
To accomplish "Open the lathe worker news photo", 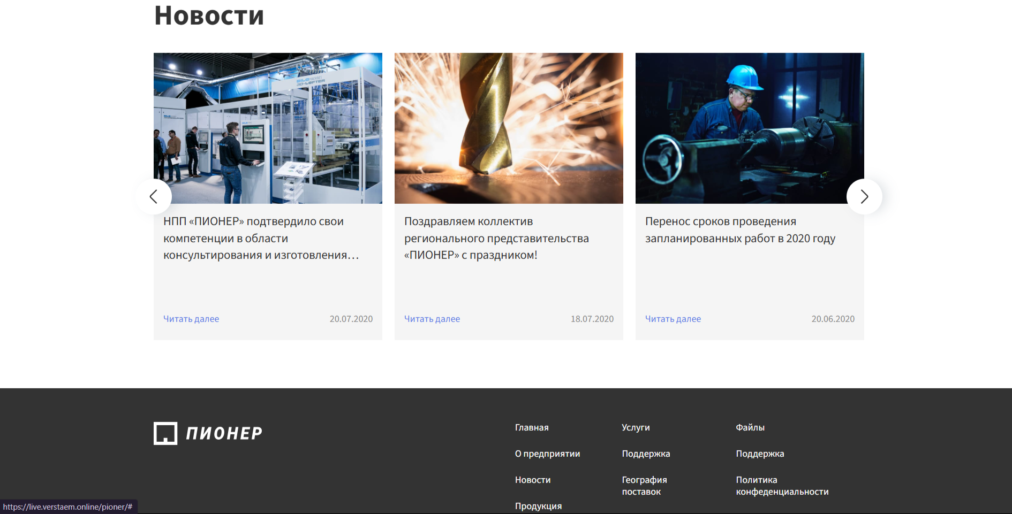I will coord(750,128).
